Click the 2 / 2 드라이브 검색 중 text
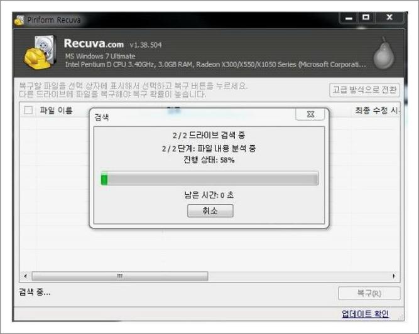 coord(209,136)
